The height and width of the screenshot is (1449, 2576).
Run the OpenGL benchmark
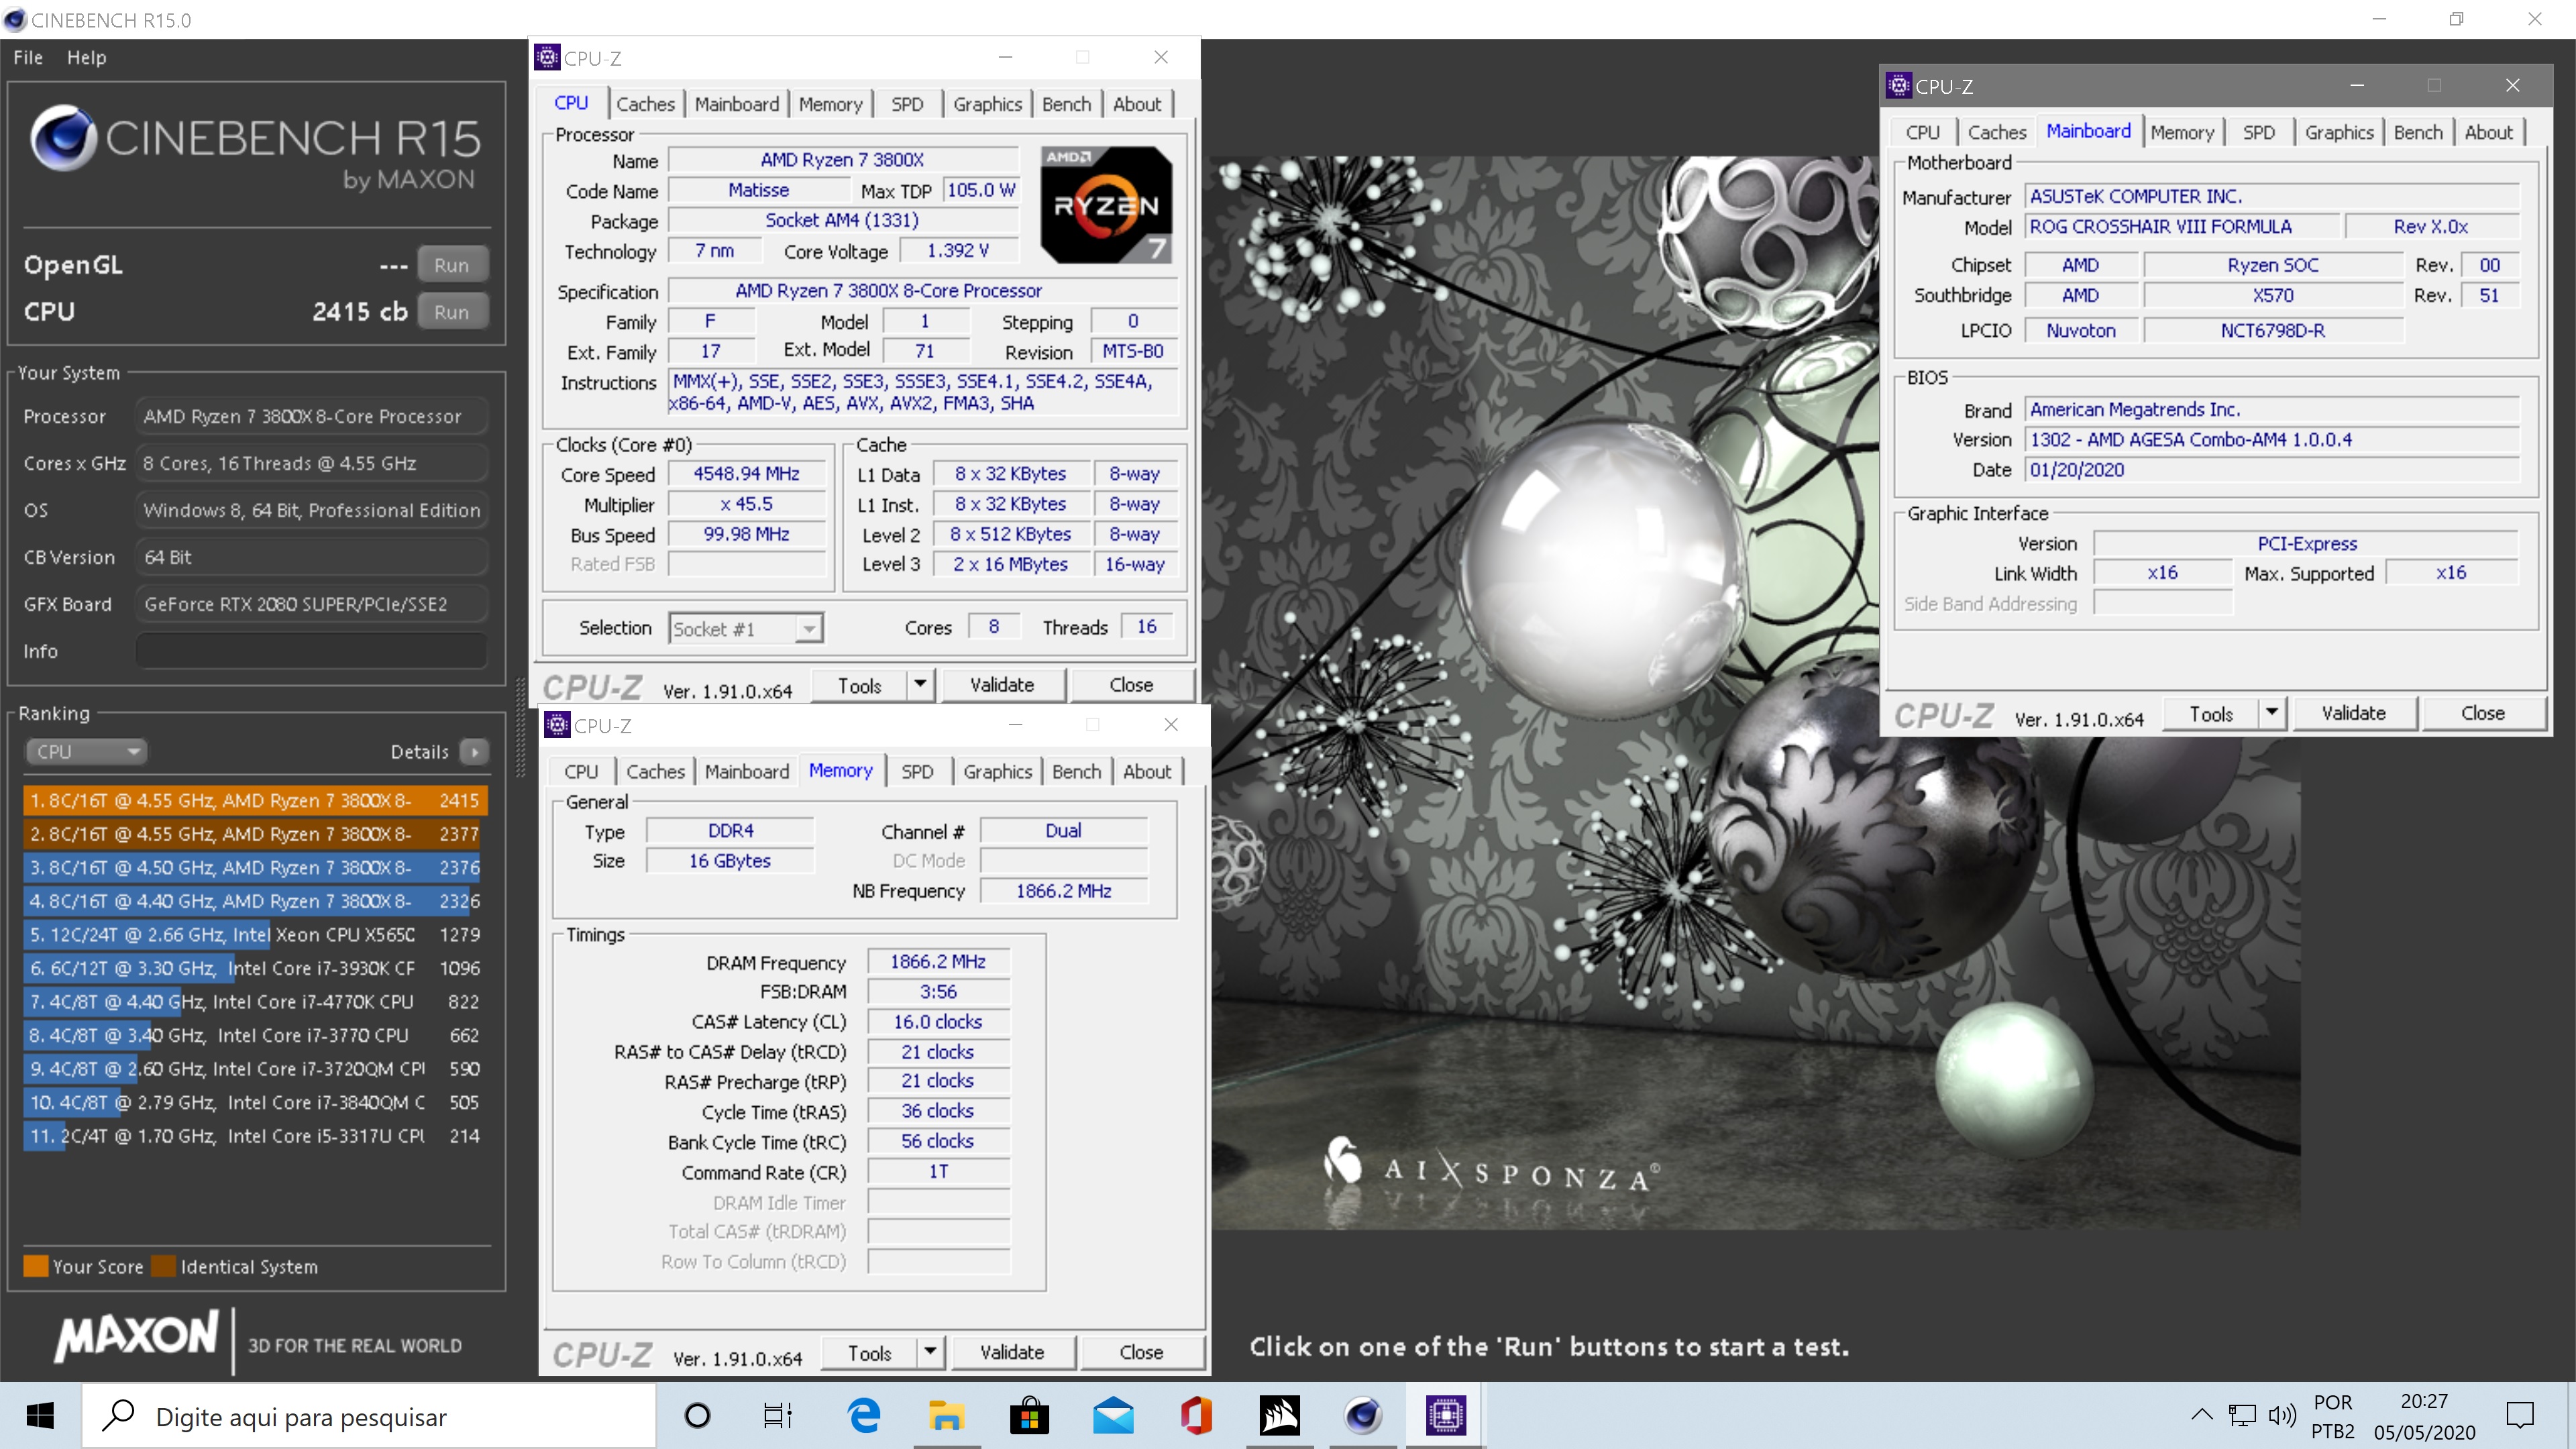pos(452,265)
